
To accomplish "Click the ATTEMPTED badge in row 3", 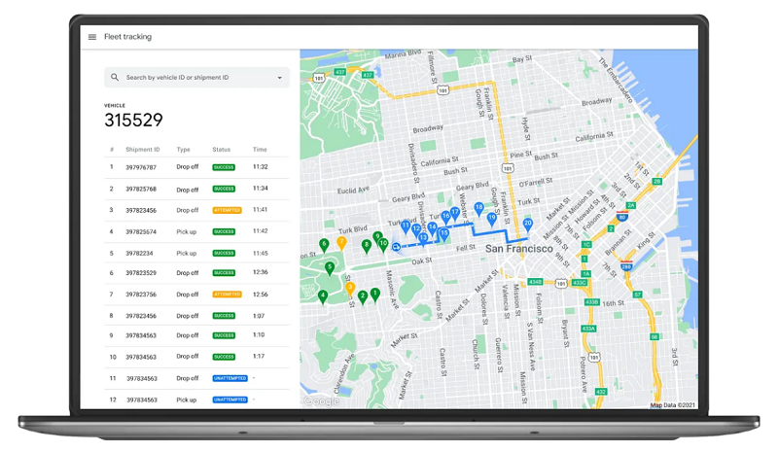I will coord(228,210).
